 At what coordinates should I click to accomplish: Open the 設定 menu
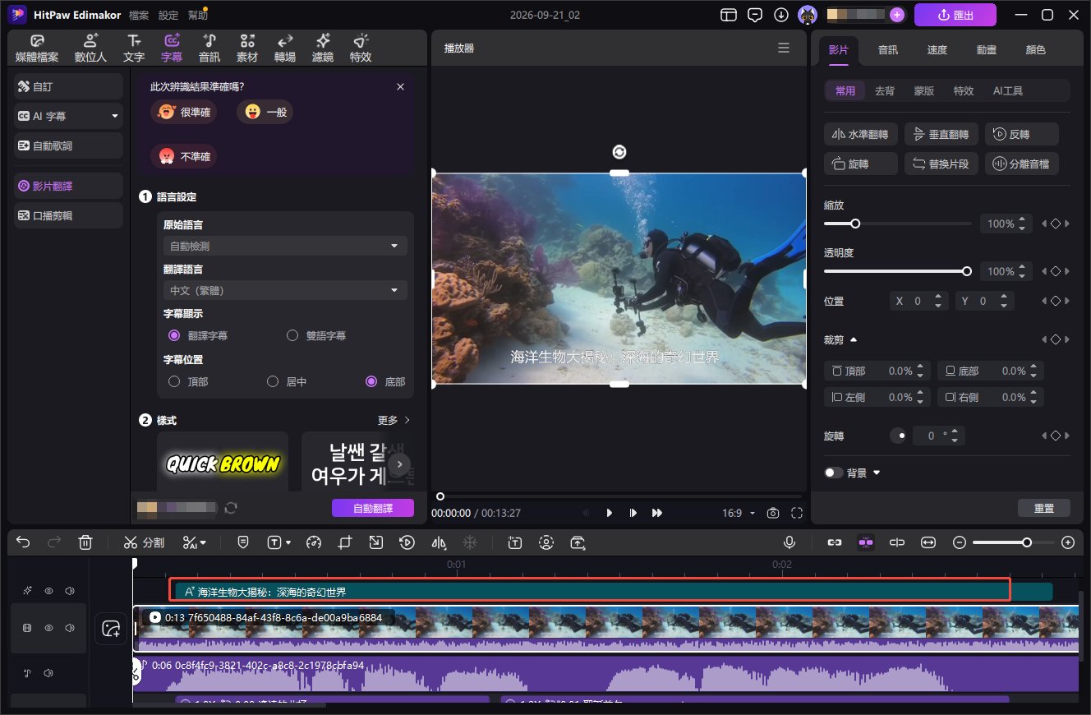coord(168,15)
